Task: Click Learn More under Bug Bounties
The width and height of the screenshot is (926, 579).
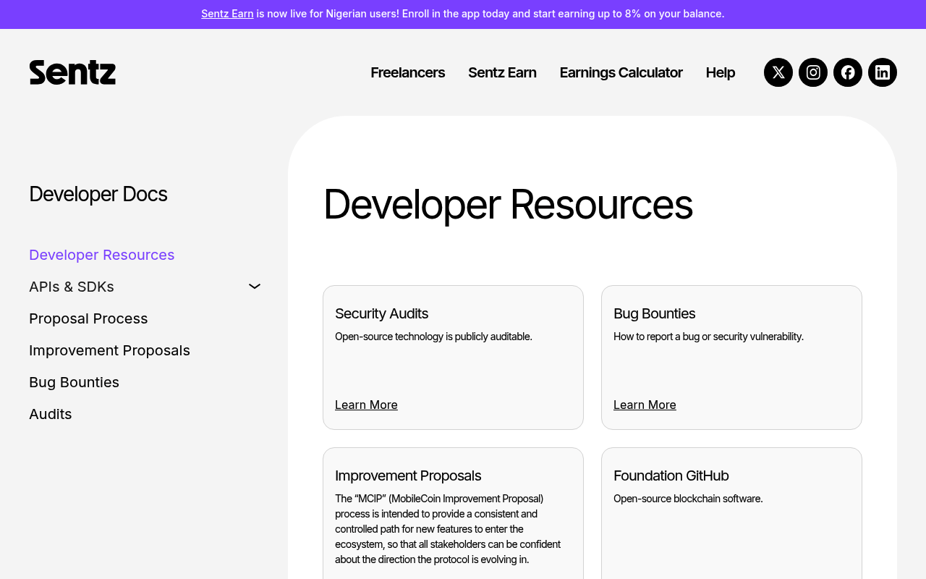Action: (645, 405)
